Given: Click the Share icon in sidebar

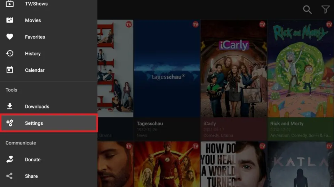Looking at the screenshot, I should (x=9, y=176).
